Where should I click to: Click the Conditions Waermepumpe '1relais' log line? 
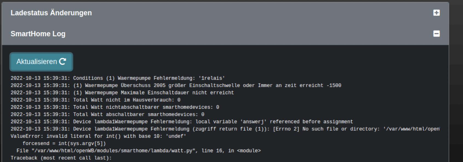[118, 78]
